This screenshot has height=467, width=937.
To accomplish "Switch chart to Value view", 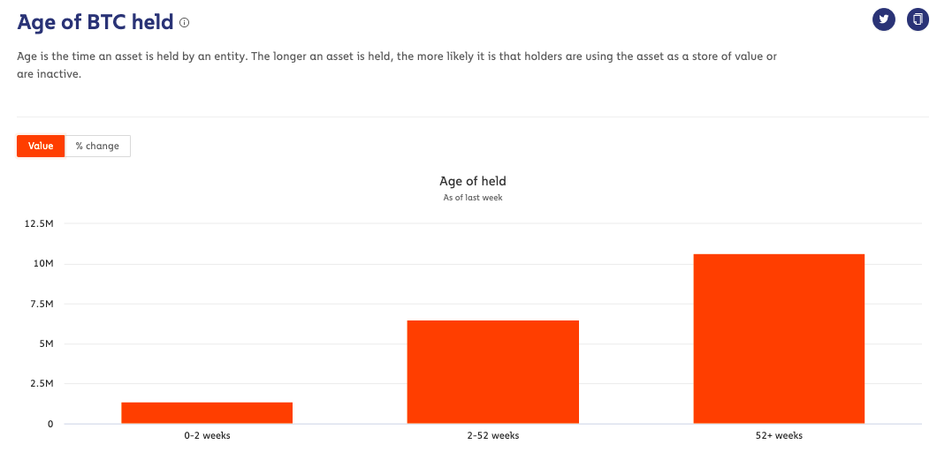I will (x=41, y=147).
